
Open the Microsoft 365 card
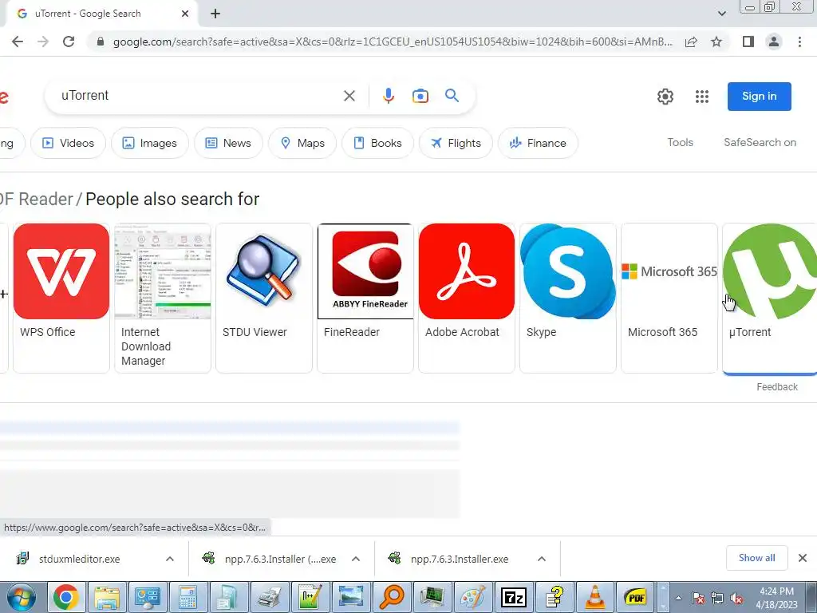click(669, 299)
